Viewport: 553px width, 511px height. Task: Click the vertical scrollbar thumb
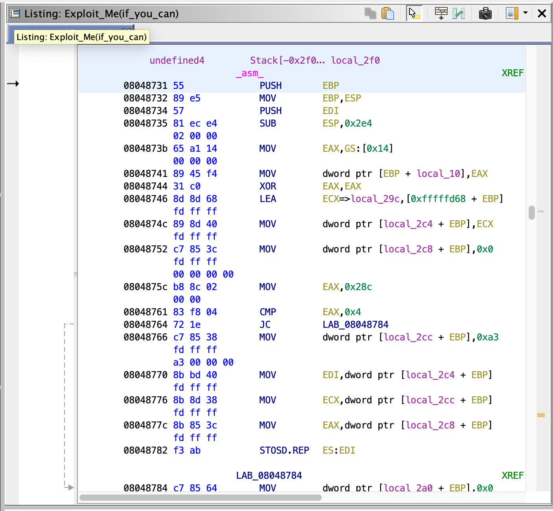532,212
